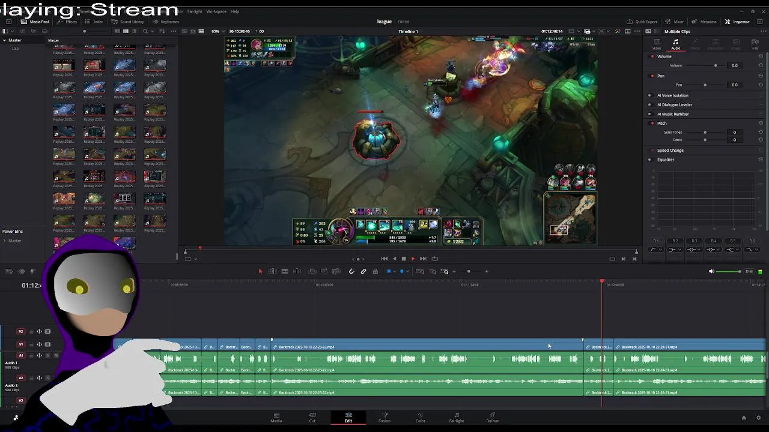
Task: Jump to last frame in viewer
Action: click(423, 259)
